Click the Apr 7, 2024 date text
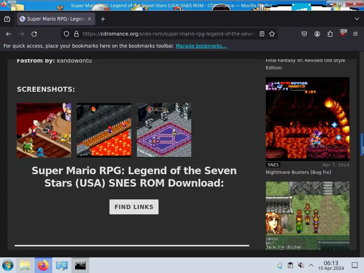Image resolution: width=364 pixels, height=273 pixels. point(336,165)
